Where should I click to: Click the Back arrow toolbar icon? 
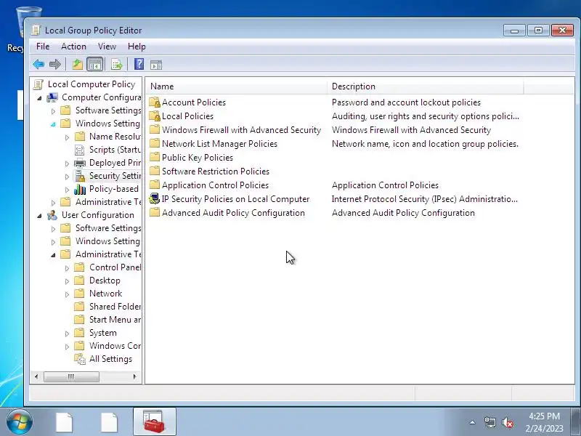click(38, 65)
